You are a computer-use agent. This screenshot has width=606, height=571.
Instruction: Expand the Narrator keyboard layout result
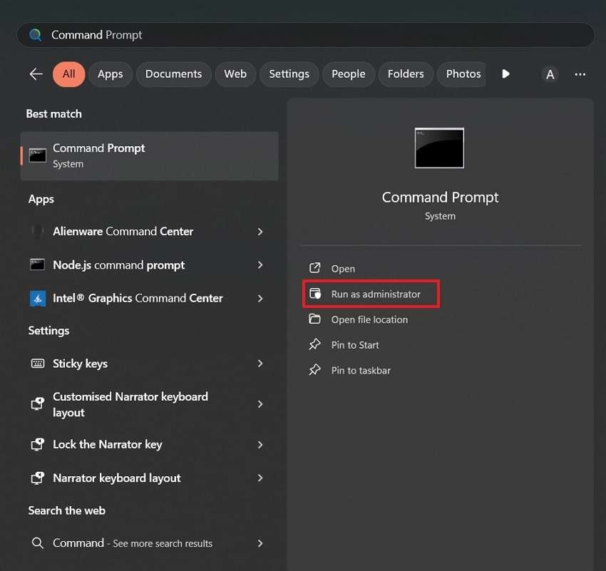coord(260,478)
